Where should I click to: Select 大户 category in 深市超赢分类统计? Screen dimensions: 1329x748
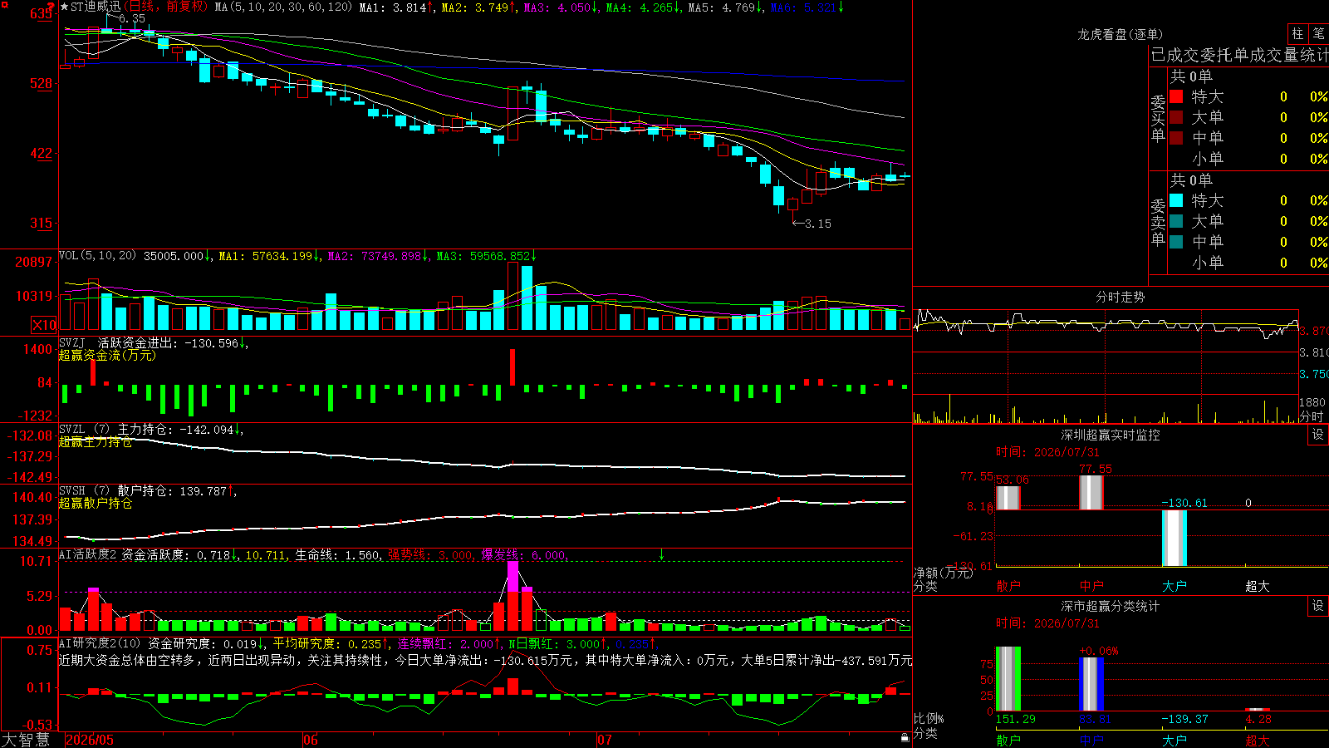[1175, 741]
